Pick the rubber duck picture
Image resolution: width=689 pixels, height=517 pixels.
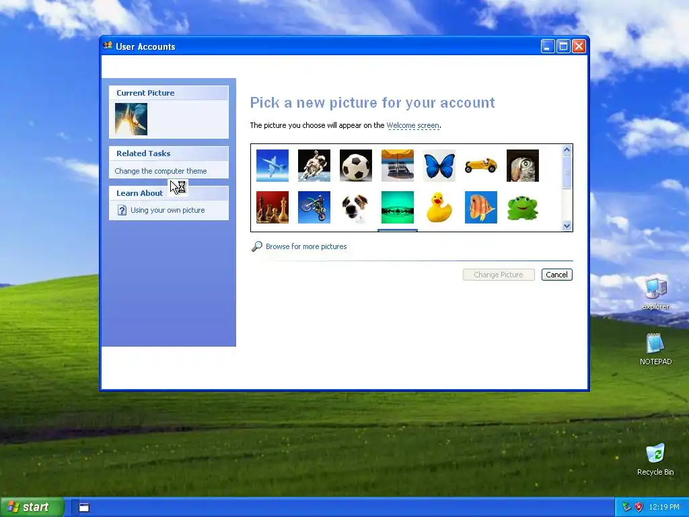tap(439, 207)
